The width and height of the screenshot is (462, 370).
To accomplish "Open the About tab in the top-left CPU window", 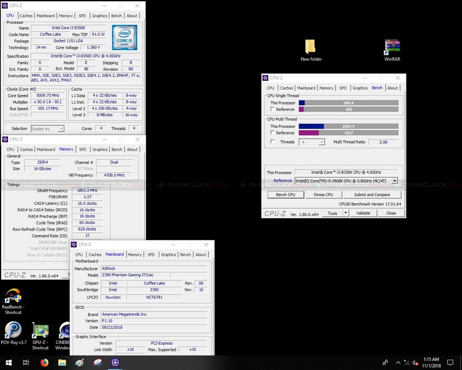I will [132, 16].
